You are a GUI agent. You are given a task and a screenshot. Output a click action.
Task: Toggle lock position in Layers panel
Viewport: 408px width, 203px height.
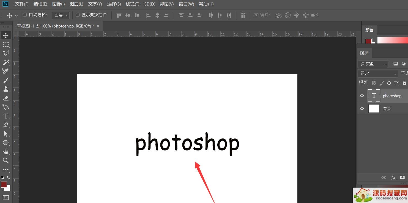[x=389, y=83]
